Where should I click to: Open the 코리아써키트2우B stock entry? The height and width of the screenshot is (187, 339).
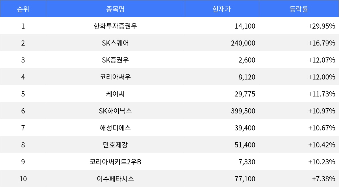[115, 162]
